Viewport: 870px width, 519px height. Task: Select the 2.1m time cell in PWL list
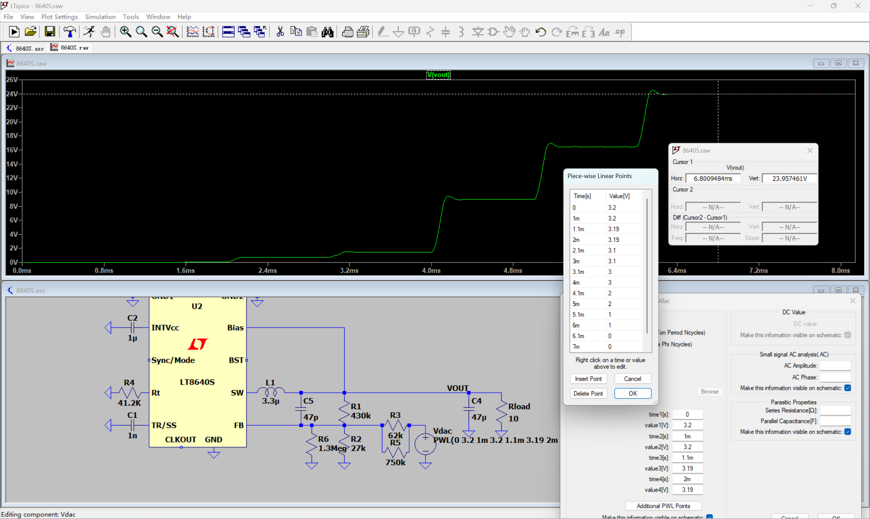click(588, 250)
